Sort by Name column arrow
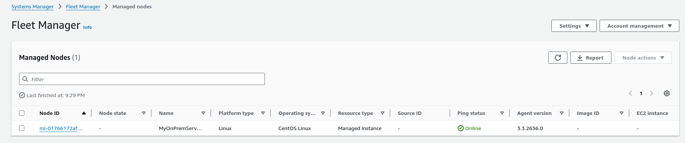Screen dimensions: 685x143 pyautogui.click(x=203, y=113)
